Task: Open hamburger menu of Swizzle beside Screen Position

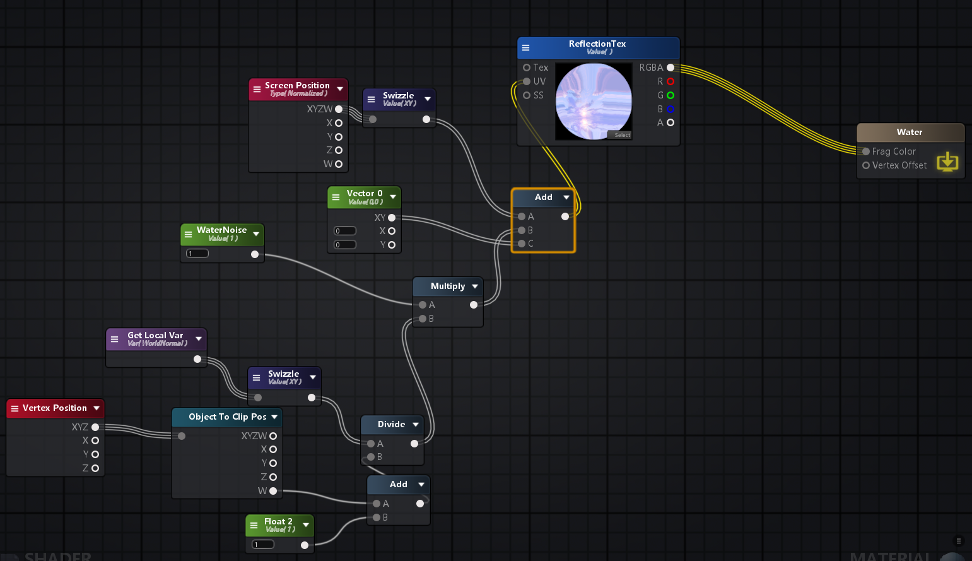Action: 371,99
